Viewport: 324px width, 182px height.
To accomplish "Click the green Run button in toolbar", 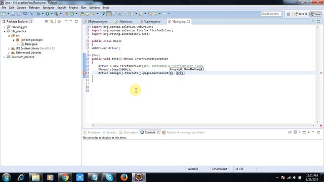I will click(47, 14).
